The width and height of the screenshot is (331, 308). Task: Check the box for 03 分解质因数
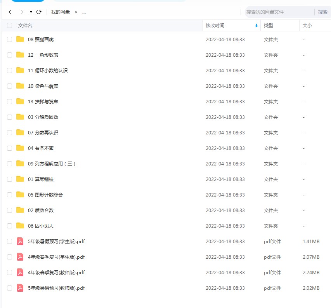point(9,117)
